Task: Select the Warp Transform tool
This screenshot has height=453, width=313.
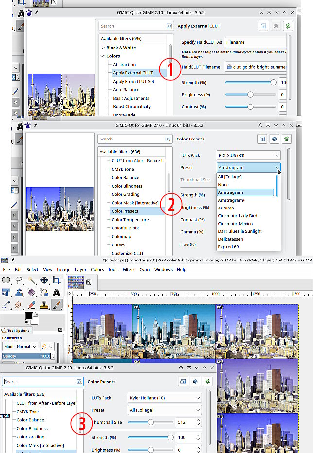Action: coord(19,293)
